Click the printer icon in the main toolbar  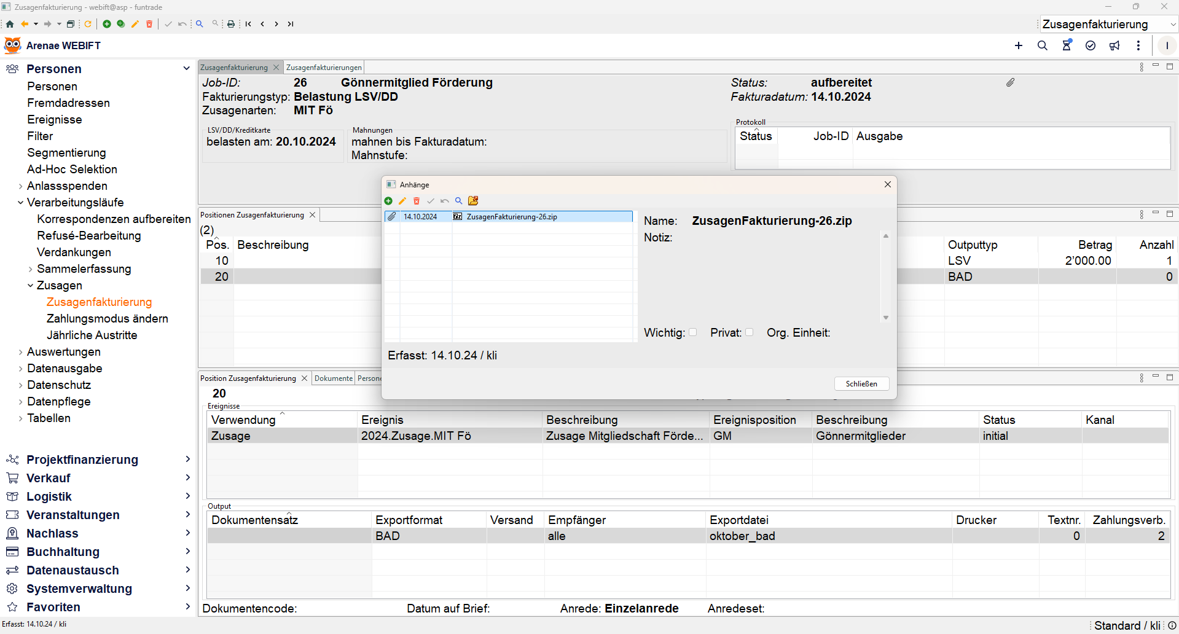pos(231,24)
